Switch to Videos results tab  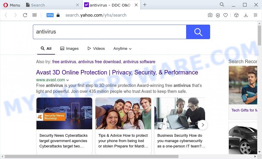96,48
